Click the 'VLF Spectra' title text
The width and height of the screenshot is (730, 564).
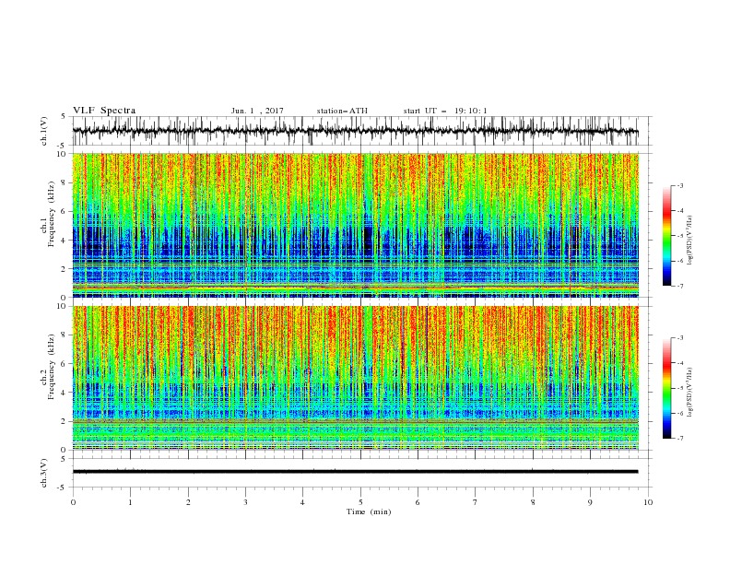[104, 111]
